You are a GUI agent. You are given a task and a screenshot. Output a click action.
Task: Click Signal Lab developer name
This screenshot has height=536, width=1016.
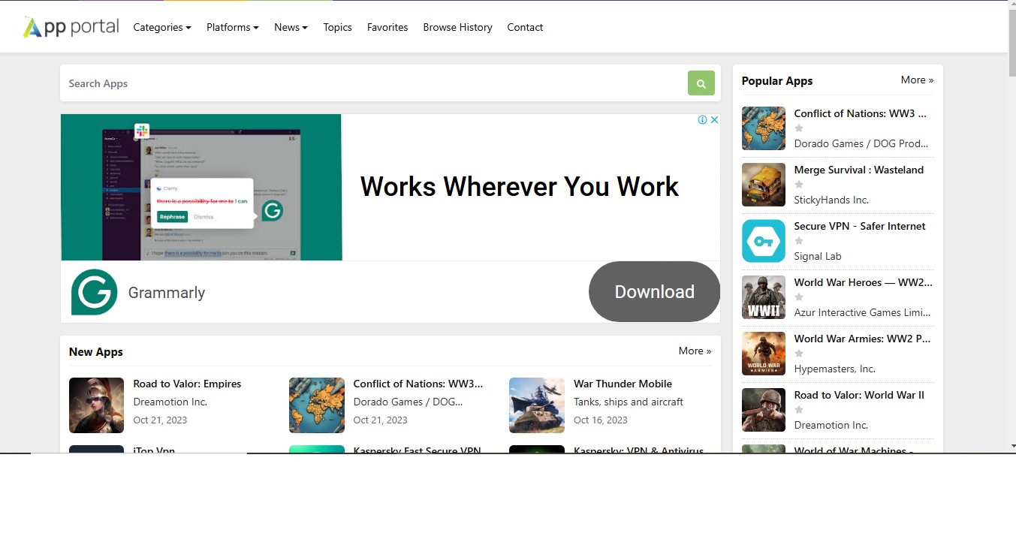tap(818, 256)
